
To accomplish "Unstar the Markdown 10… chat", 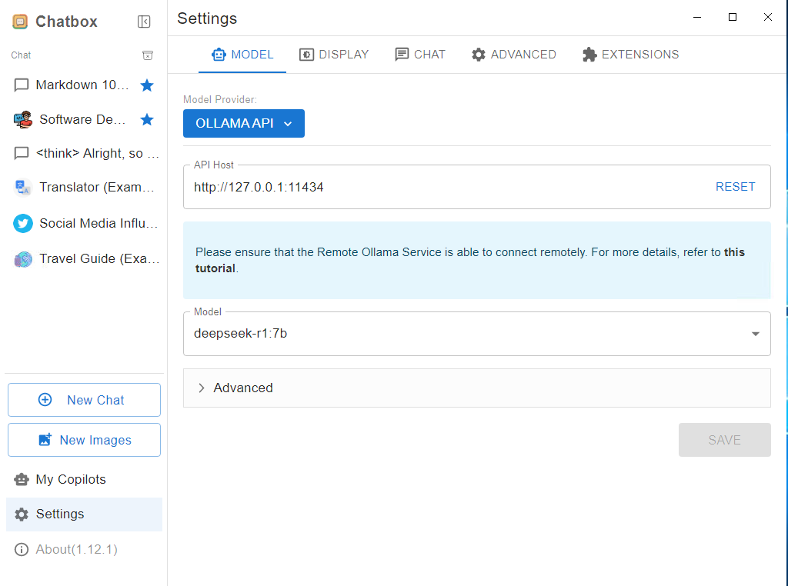I will pos(147,85).
